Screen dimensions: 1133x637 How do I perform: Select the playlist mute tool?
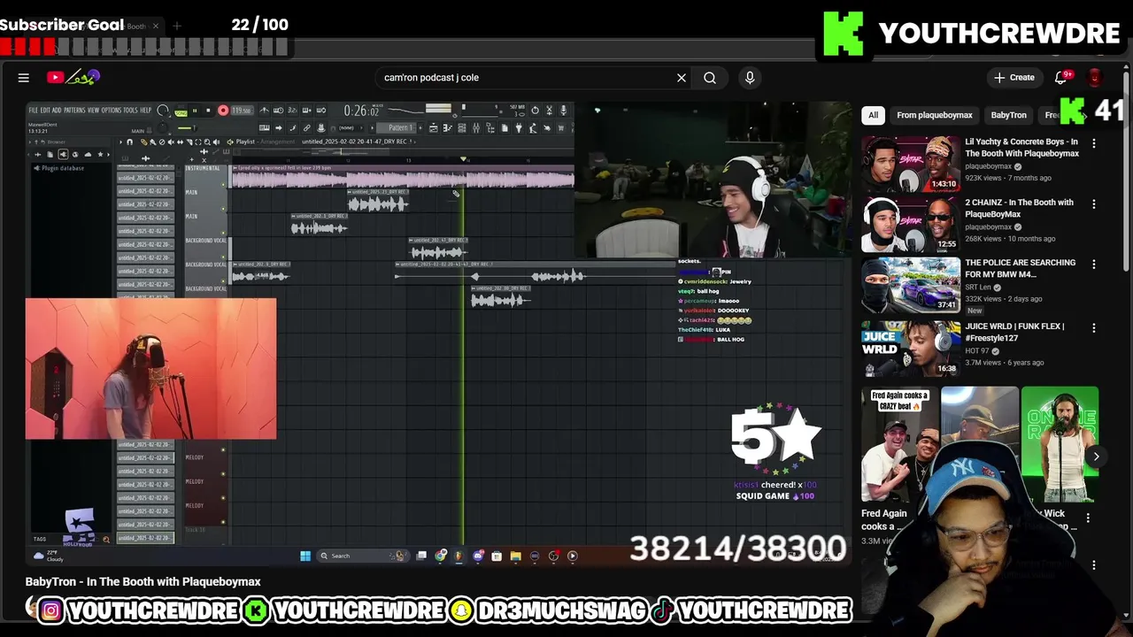pos(171,142)
